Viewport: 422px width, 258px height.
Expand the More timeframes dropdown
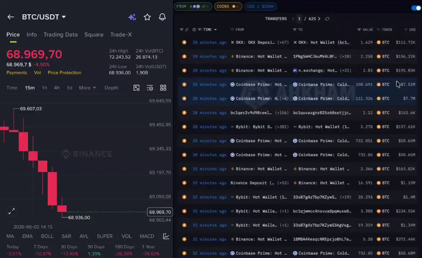(87, 88)
